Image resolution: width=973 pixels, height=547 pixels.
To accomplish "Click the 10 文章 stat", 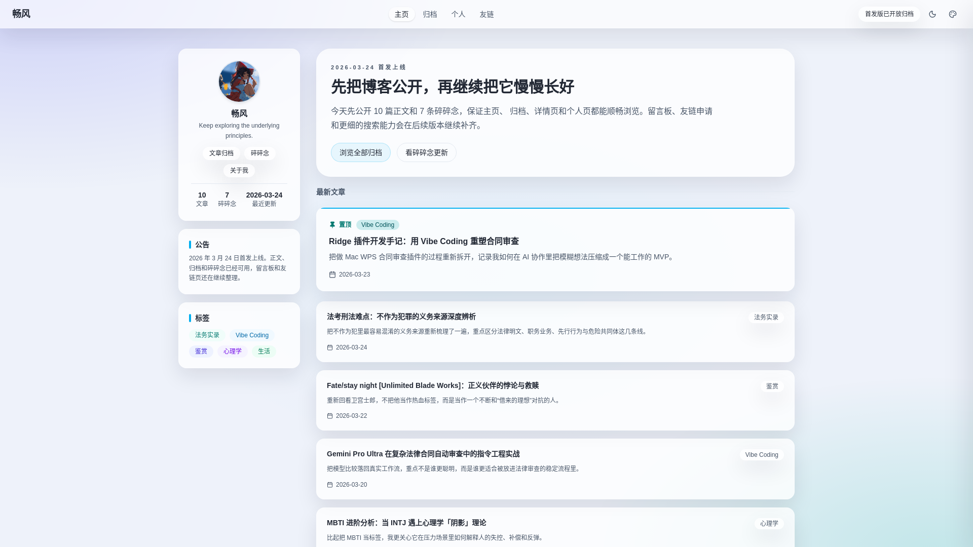I will 202,199.
